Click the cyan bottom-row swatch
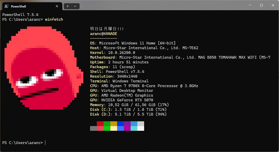 (134, 128)
